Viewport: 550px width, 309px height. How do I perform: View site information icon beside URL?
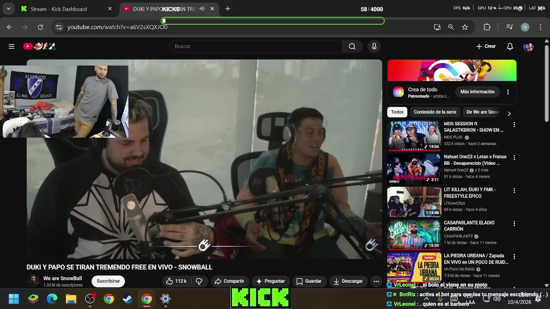(x=59, y=27)
